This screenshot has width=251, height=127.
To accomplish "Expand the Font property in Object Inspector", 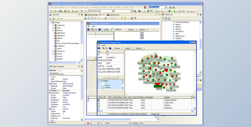I will [50, 109].
